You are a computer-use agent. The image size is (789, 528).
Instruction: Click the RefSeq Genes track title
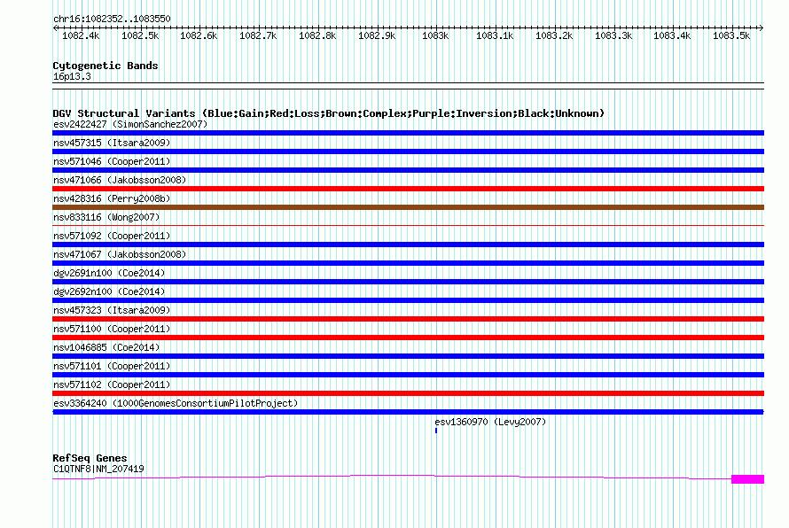point(90,458)
